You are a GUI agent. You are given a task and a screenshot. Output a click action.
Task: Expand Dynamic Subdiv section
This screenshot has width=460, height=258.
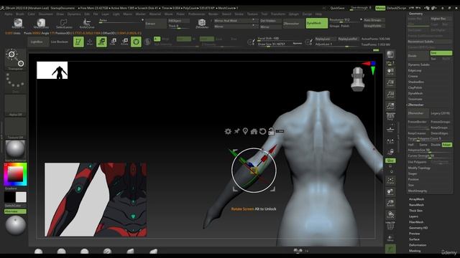point(419,64)
